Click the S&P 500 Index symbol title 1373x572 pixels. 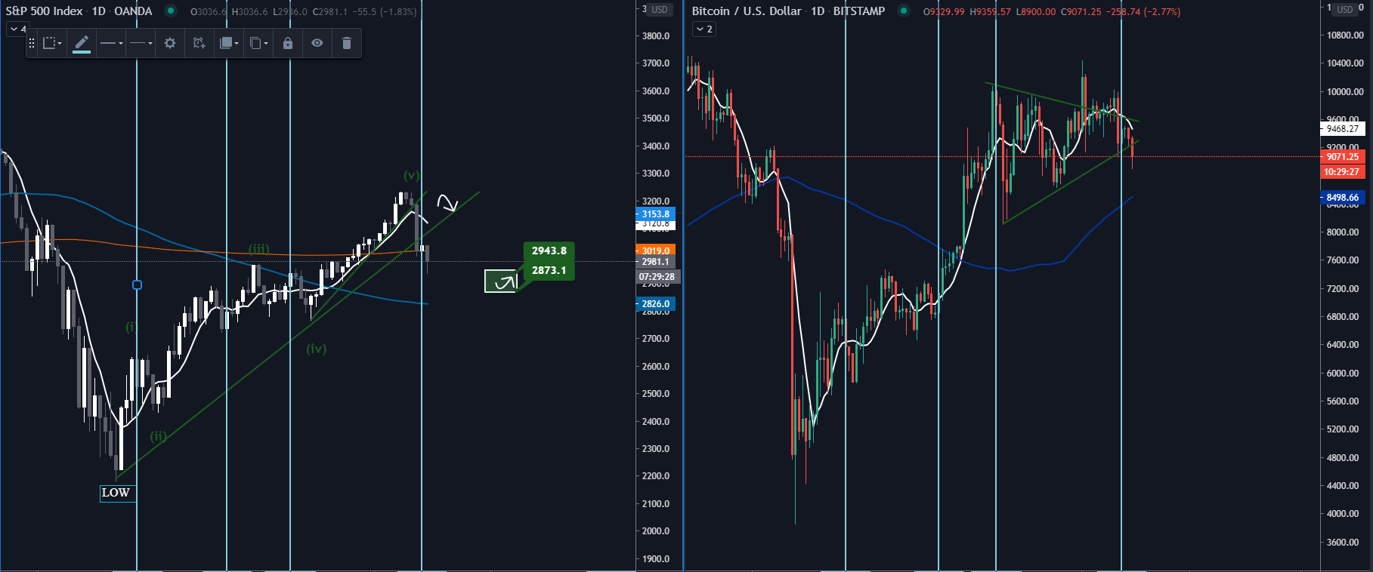(44, 11)
